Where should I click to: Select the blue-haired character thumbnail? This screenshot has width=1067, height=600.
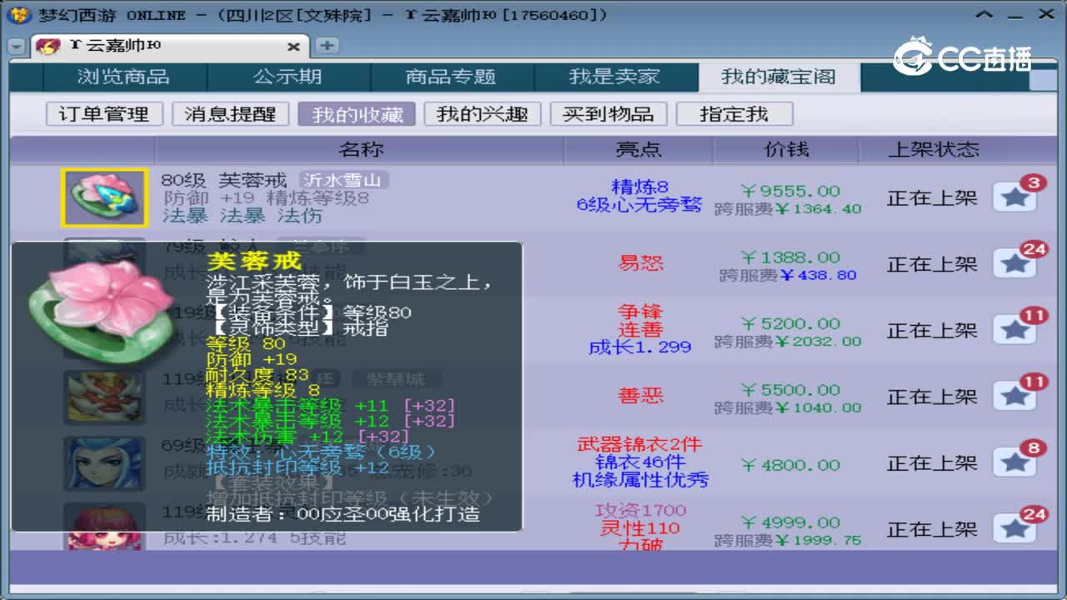[104, 463]
